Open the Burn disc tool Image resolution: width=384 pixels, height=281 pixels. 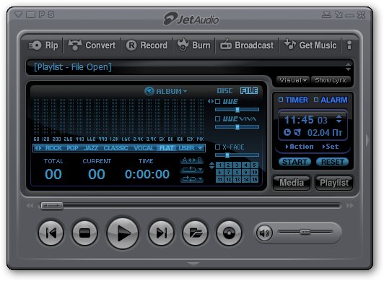[x=193, y=46]
